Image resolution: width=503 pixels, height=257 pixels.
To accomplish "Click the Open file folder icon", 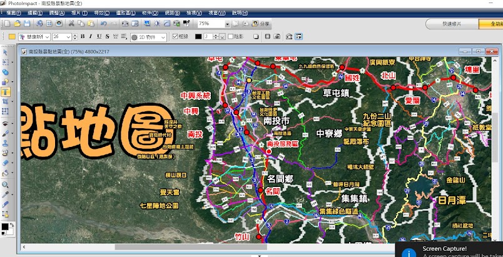I will click(17, 23).
